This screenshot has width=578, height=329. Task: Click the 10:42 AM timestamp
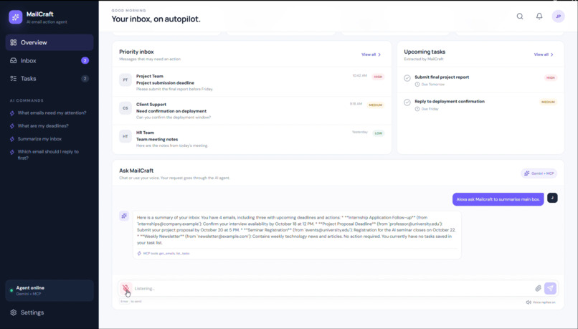click(359, 75)
